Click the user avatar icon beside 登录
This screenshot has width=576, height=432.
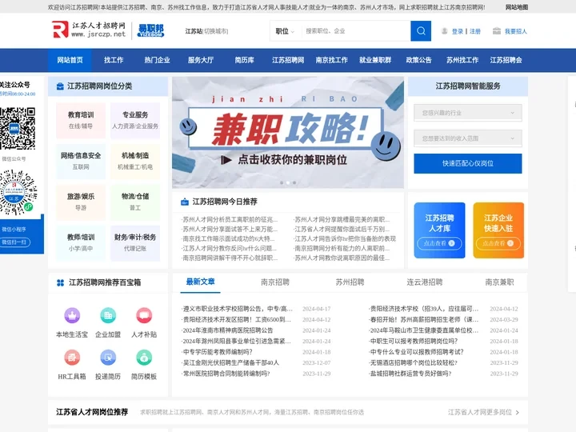click(x=445, y=31)
